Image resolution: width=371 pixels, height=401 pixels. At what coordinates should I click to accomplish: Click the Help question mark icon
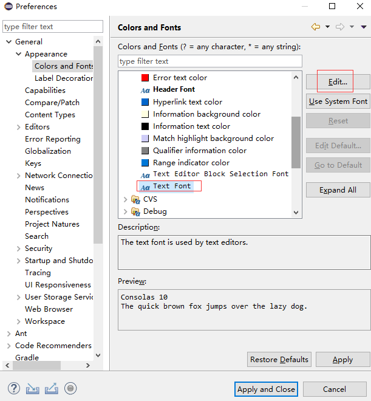pyautogui.click(x=14, y=389)
